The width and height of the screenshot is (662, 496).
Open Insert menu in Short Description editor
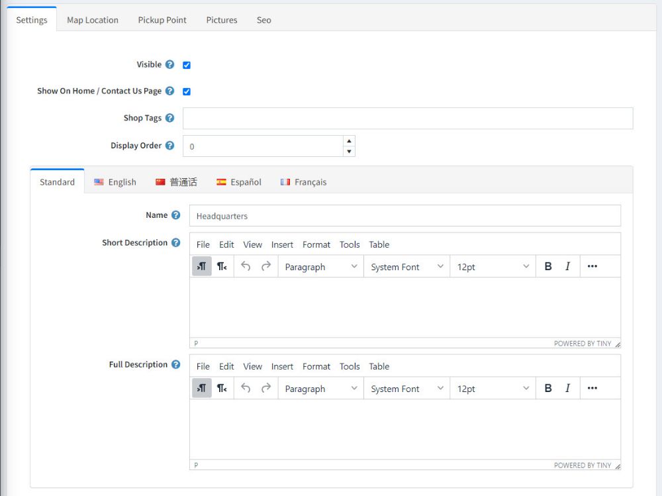coord(282,244)
